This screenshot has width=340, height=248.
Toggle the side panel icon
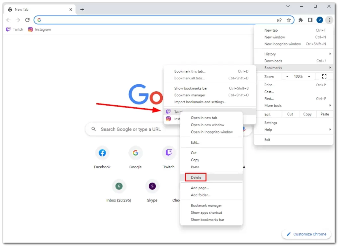pos(310,20)
